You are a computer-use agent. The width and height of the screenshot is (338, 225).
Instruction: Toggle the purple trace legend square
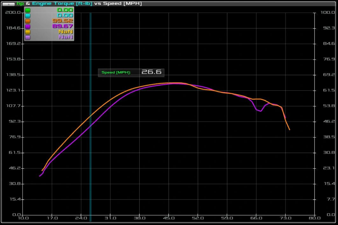point(28,26)
